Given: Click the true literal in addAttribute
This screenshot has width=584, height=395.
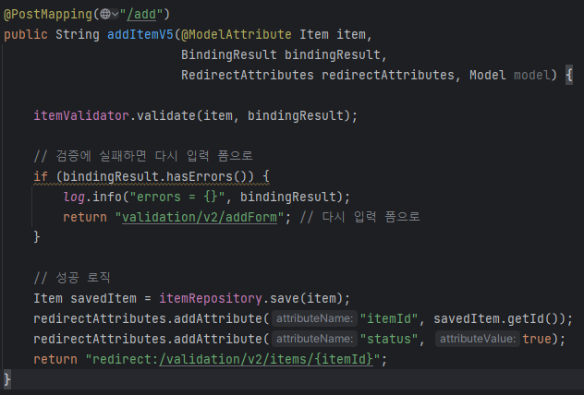Looking at the screenshot, I should 537,339.
